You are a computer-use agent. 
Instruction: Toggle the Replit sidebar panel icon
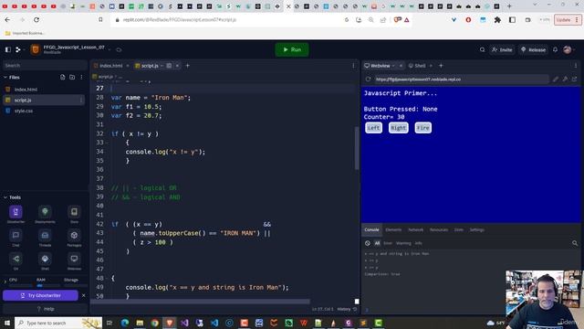(x=8, y=49)
